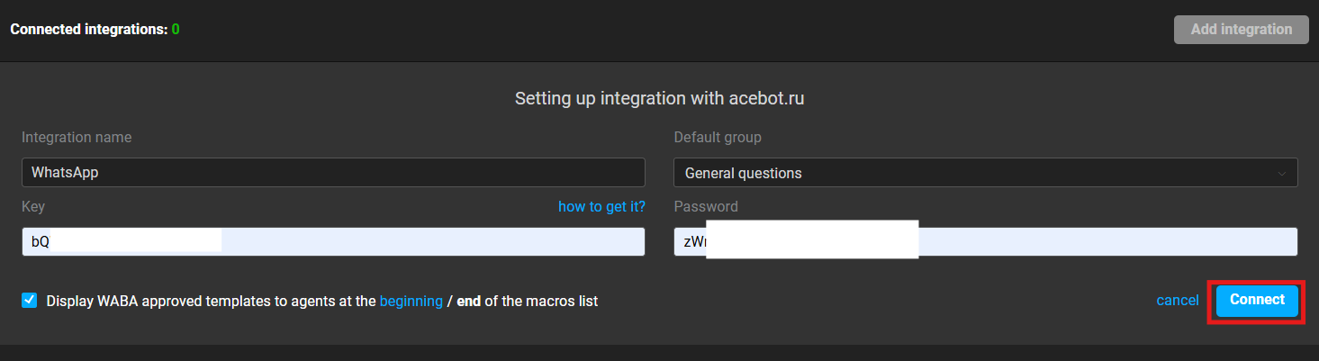Click the Add integration button
The height and width of the screenshot is (361, 1319).
pyautogui.click(x=1241, y=30)
